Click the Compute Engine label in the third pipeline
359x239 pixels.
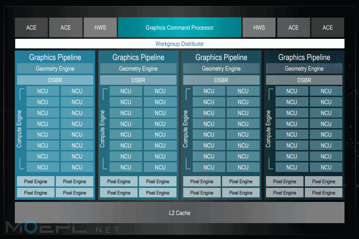click(185, 129)
